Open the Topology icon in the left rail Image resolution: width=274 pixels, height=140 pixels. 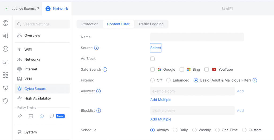(5, 36)
